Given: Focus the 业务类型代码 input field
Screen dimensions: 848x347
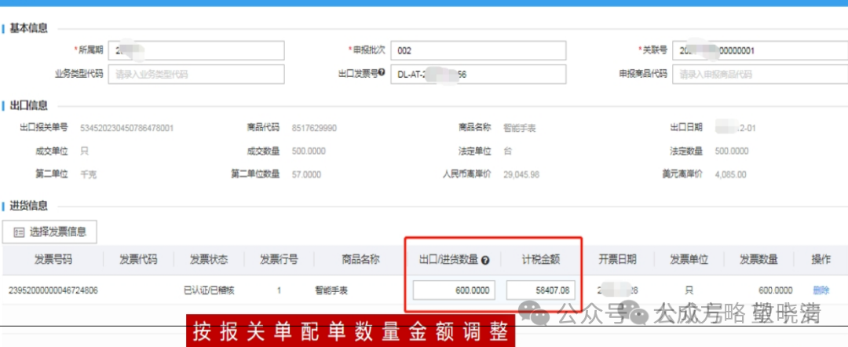Looking at the screenshot, I should tap(196, 74).
